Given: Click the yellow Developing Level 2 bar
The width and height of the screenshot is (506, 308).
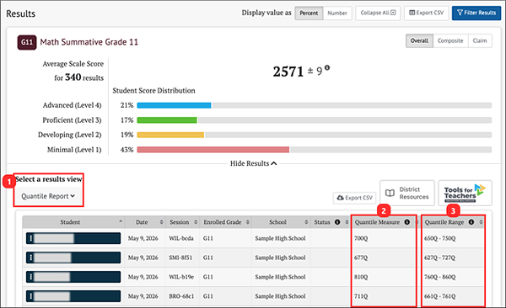Looking at the screenshot, I should 170,135.
